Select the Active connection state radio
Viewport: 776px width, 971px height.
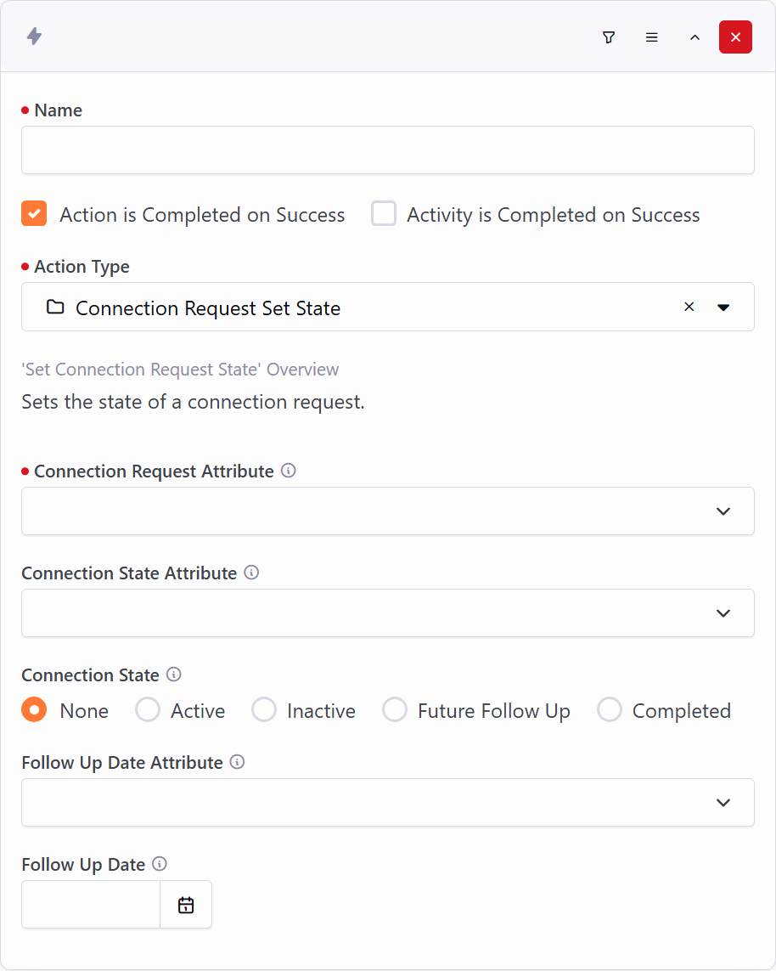click(148, 710)
